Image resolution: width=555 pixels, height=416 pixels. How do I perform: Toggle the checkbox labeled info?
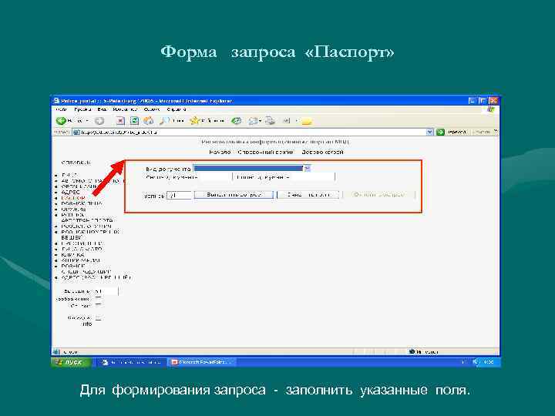tap(99, 318)
